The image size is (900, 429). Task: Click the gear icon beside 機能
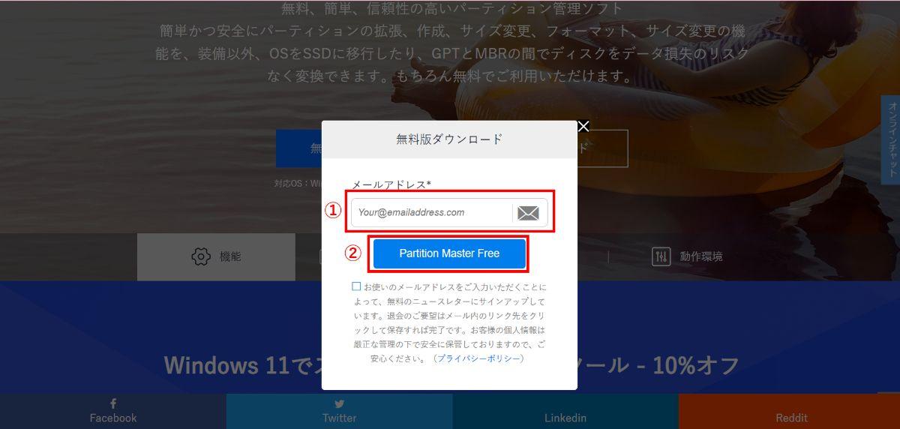click(x=200, y=256)
